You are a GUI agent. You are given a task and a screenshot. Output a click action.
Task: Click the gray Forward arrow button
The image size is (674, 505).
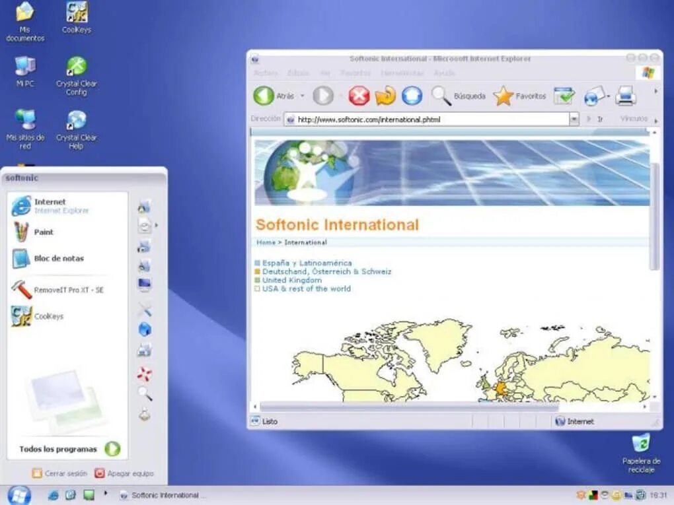pyautogui.click(x=323, y=96)
